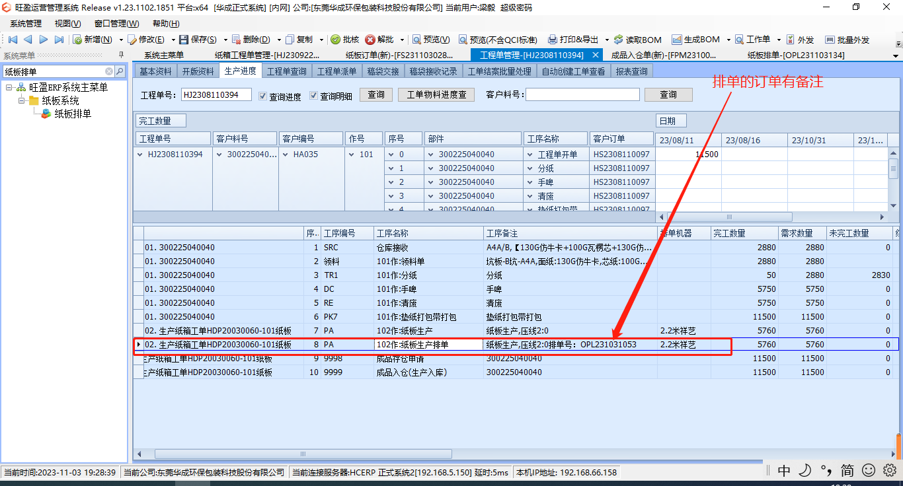Open dropdown arrow next to 复制
Viewport: 903px width, 486px height.
[x=322, y=40]
